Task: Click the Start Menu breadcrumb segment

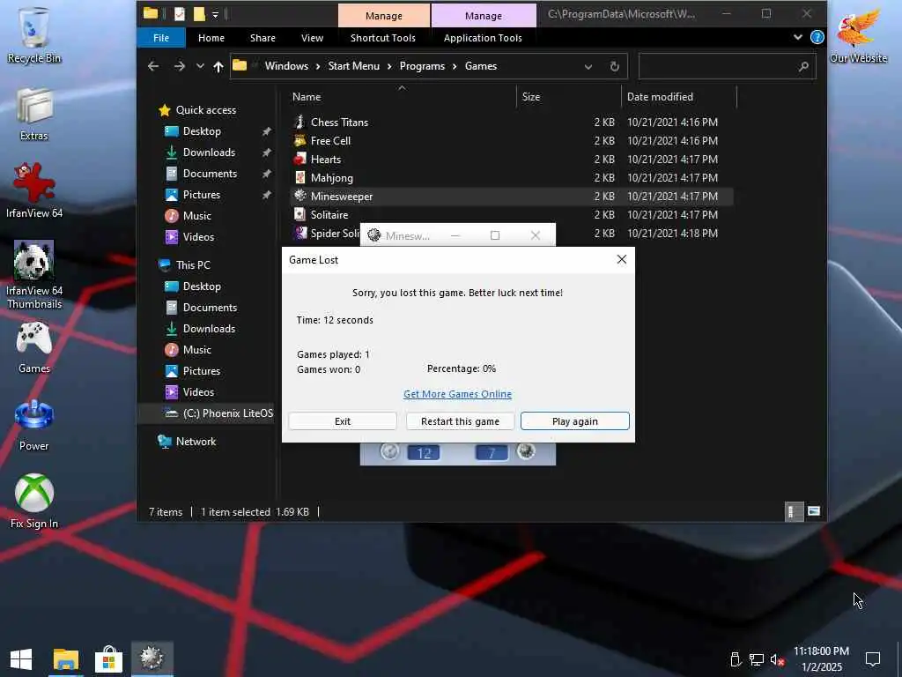Action: [x=353, y=66]
